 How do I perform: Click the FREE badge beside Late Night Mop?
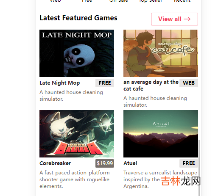(x=105, y=83)
